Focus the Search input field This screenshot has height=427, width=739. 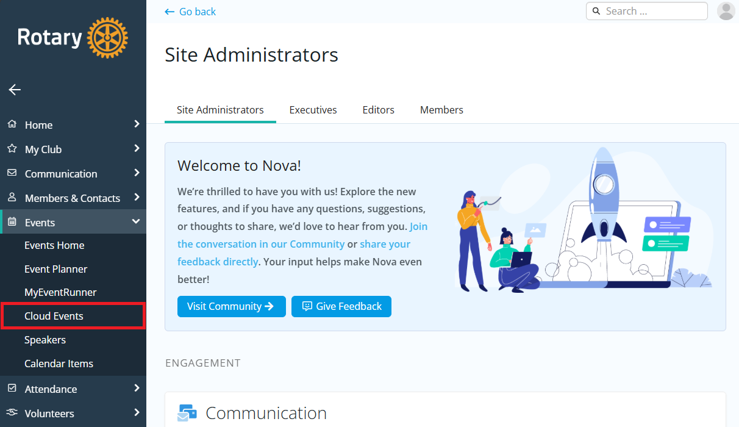[x=652, y=11]
